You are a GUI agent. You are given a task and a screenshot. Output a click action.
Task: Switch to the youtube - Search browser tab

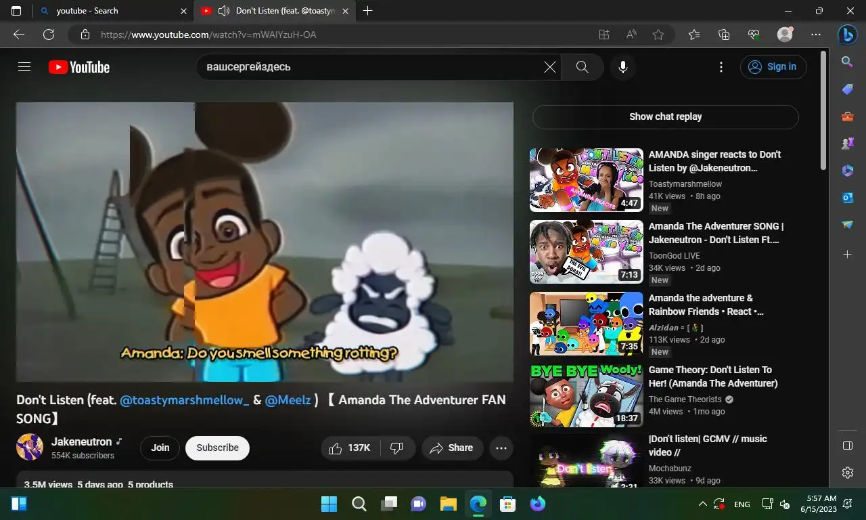[112, 11]
